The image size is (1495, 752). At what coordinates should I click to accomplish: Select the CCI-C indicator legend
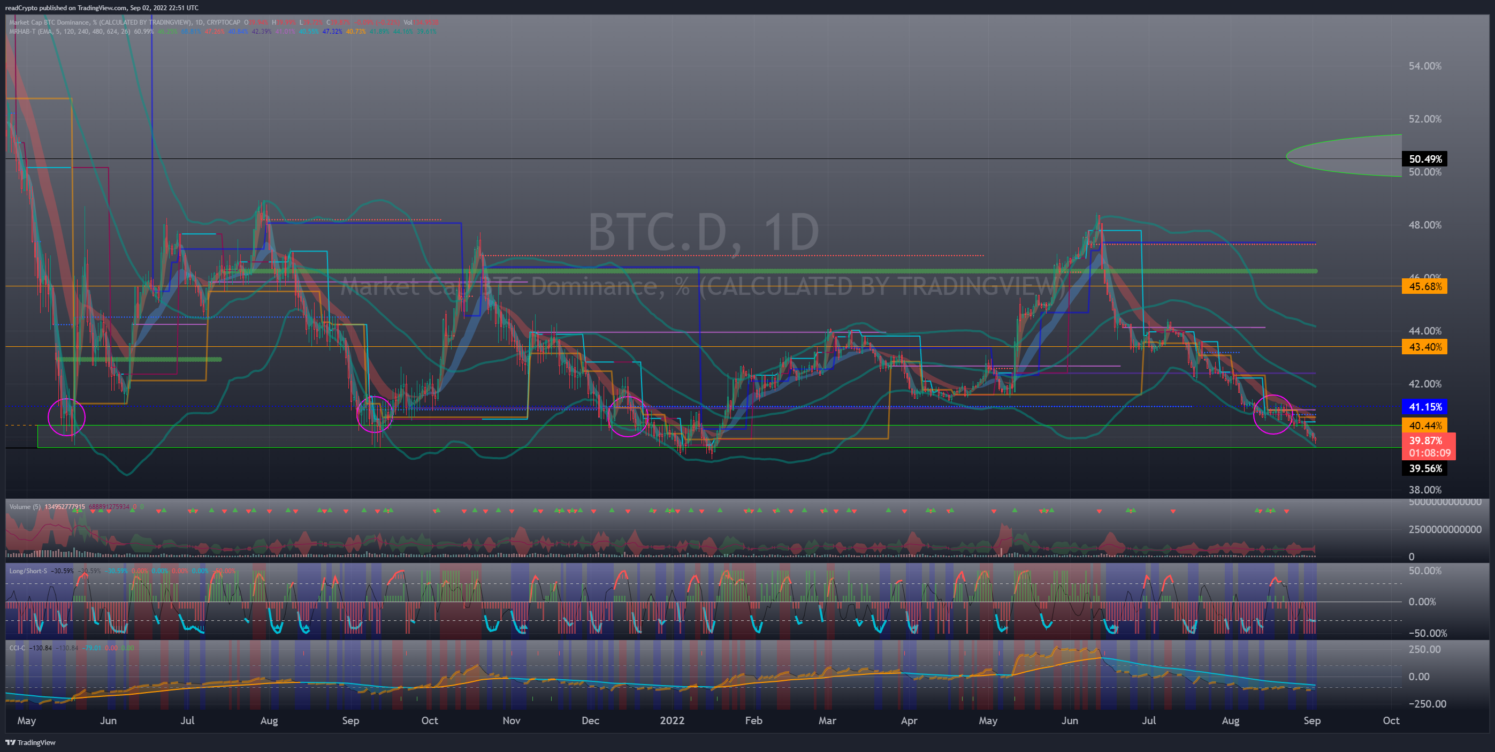17,648
